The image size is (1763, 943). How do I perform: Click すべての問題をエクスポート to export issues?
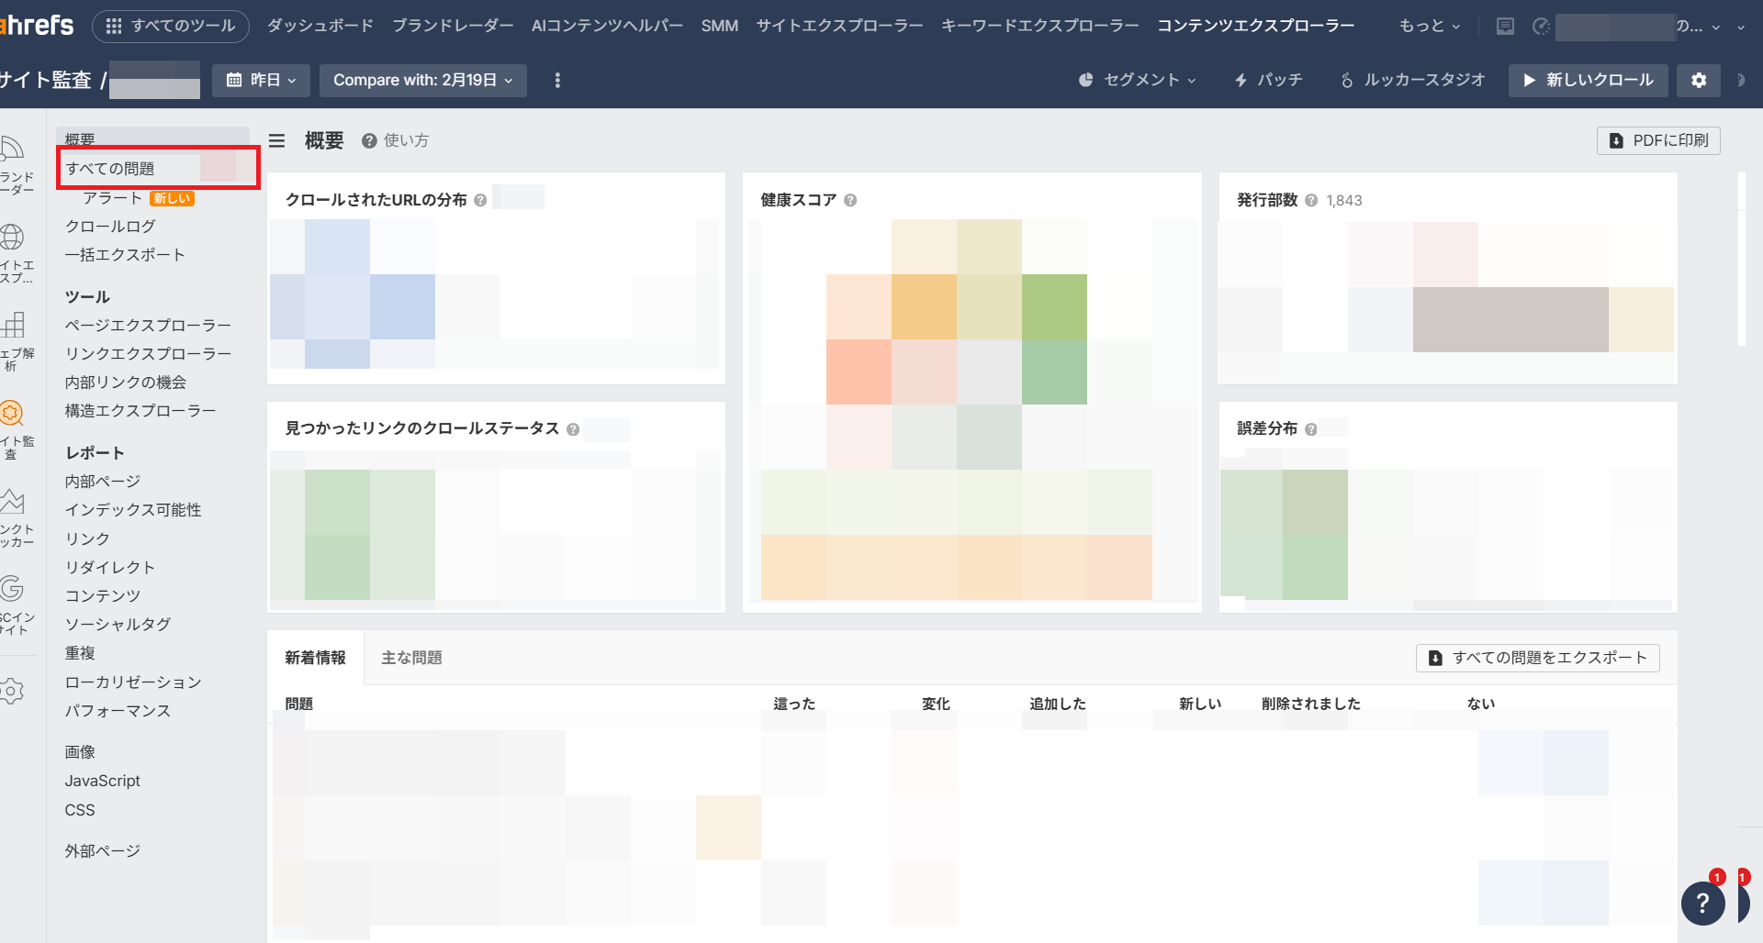click(1537, 658)
